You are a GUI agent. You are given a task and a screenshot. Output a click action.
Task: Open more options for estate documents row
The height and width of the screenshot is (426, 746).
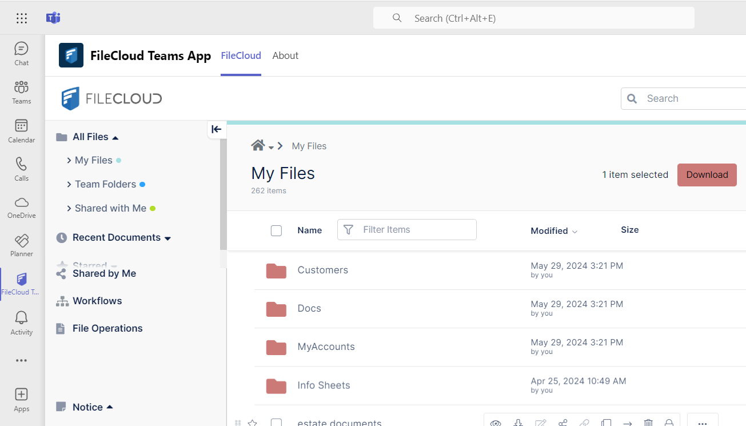(x=703, y=422)
